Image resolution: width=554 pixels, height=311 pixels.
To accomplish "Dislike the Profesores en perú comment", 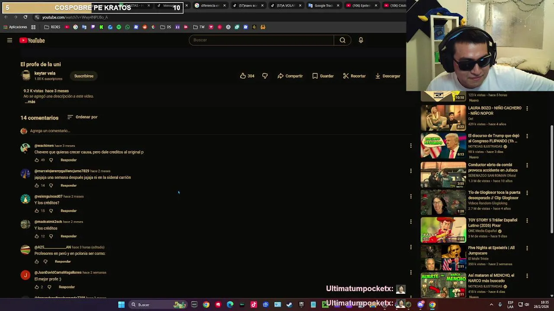I will click(x=45, y=262).
